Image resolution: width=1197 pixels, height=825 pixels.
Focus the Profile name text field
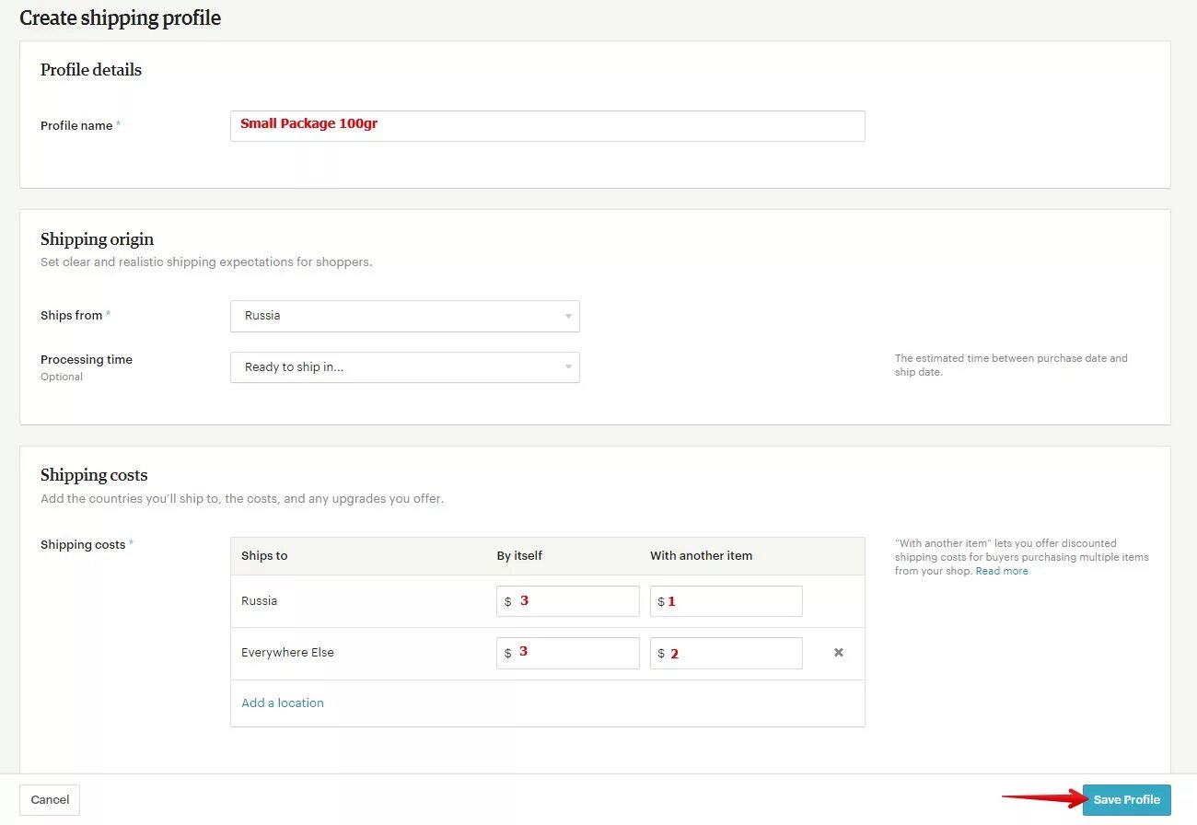547,126
